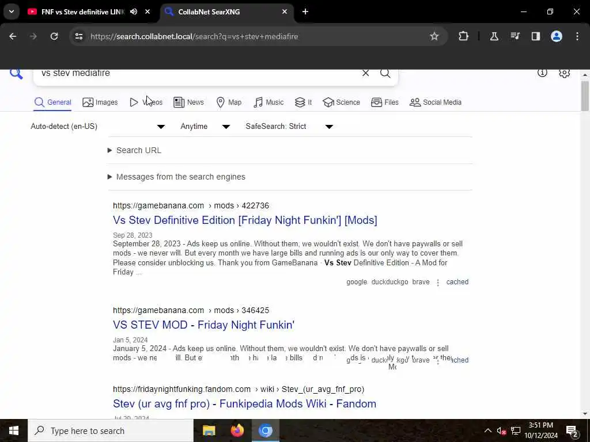Open the Auto-detect (en-US) language dropdown
This screenshot has height=442, width=590.
pyautogui.click(x=98, y=126)
